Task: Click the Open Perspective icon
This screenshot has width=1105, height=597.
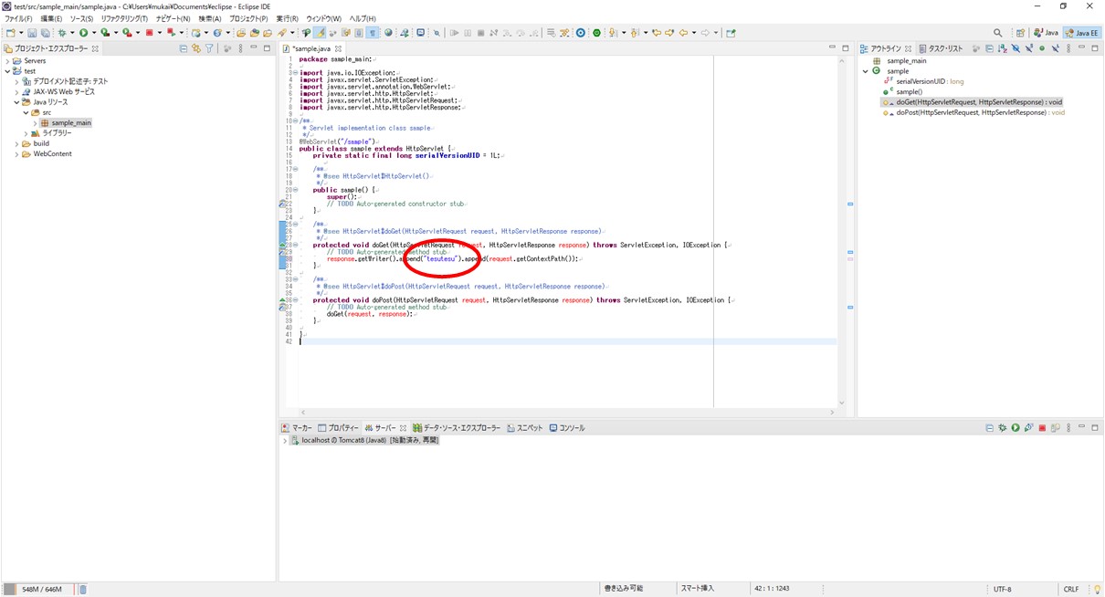Action: 1020,33
